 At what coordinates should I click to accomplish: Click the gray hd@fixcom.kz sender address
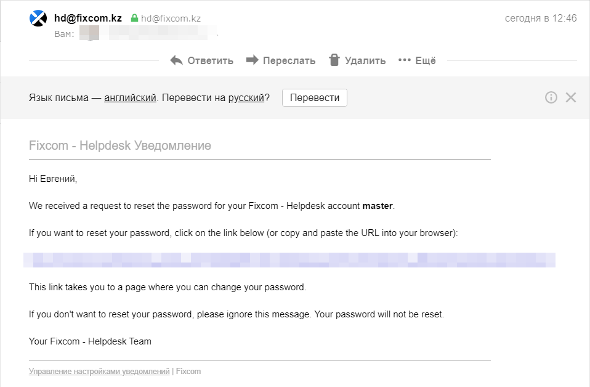[x=171, y=18]
